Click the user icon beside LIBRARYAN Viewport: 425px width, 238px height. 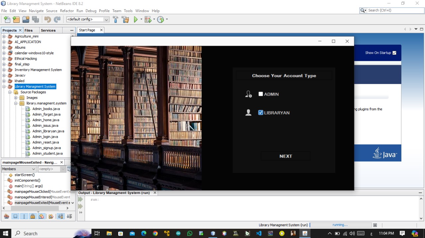(x=248, y=113)
